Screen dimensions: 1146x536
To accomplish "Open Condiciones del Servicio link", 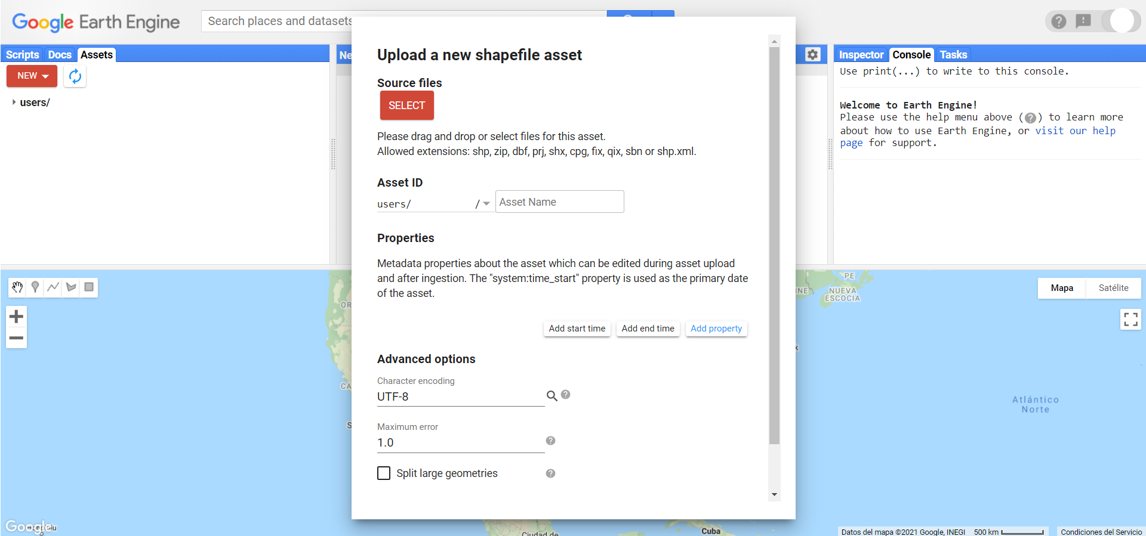I will [1101, 532].
